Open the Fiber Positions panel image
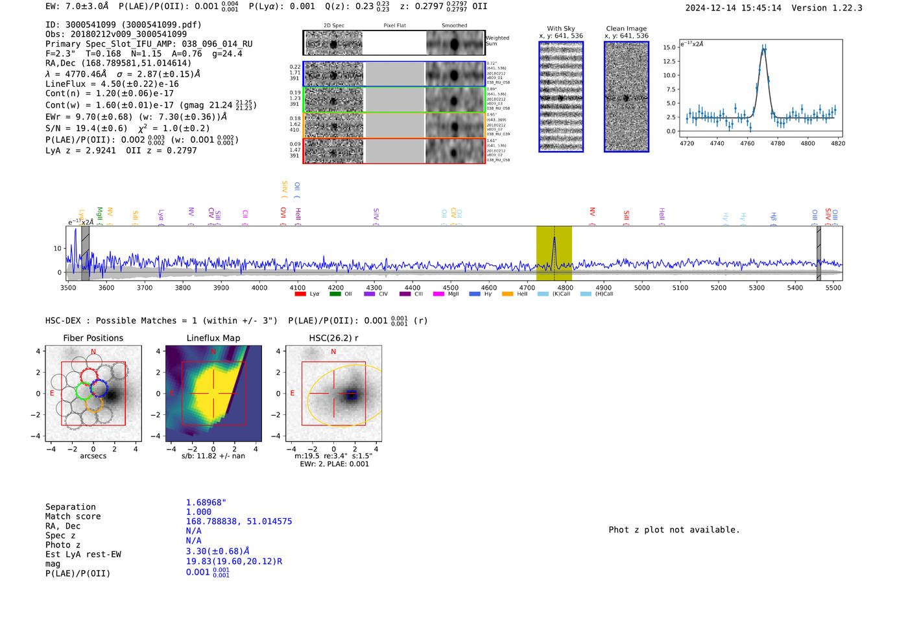 [x=93, y=394]
